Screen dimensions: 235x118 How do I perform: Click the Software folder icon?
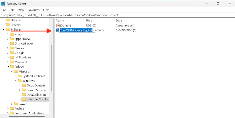(x=8, y=29)
